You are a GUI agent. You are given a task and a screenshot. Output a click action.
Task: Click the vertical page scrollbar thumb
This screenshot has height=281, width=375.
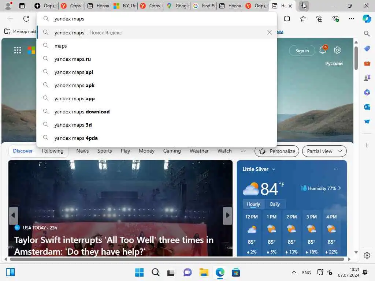[x=356, y=58]
